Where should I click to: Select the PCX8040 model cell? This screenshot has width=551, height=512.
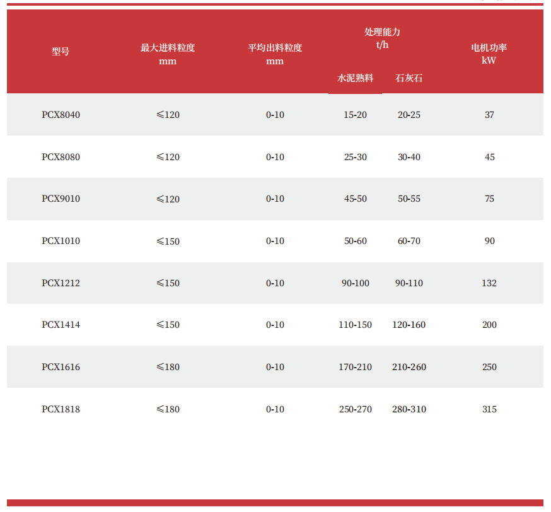click(x=61, y=115)
